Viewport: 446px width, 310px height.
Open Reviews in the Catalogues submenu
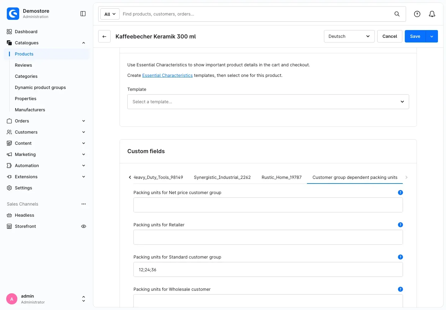pos(24,65)
